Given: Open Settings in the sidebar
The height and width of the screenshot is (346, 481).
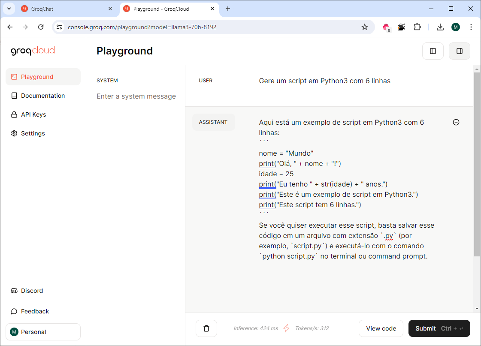Looking at the screenshot, I should click(43, 133).
